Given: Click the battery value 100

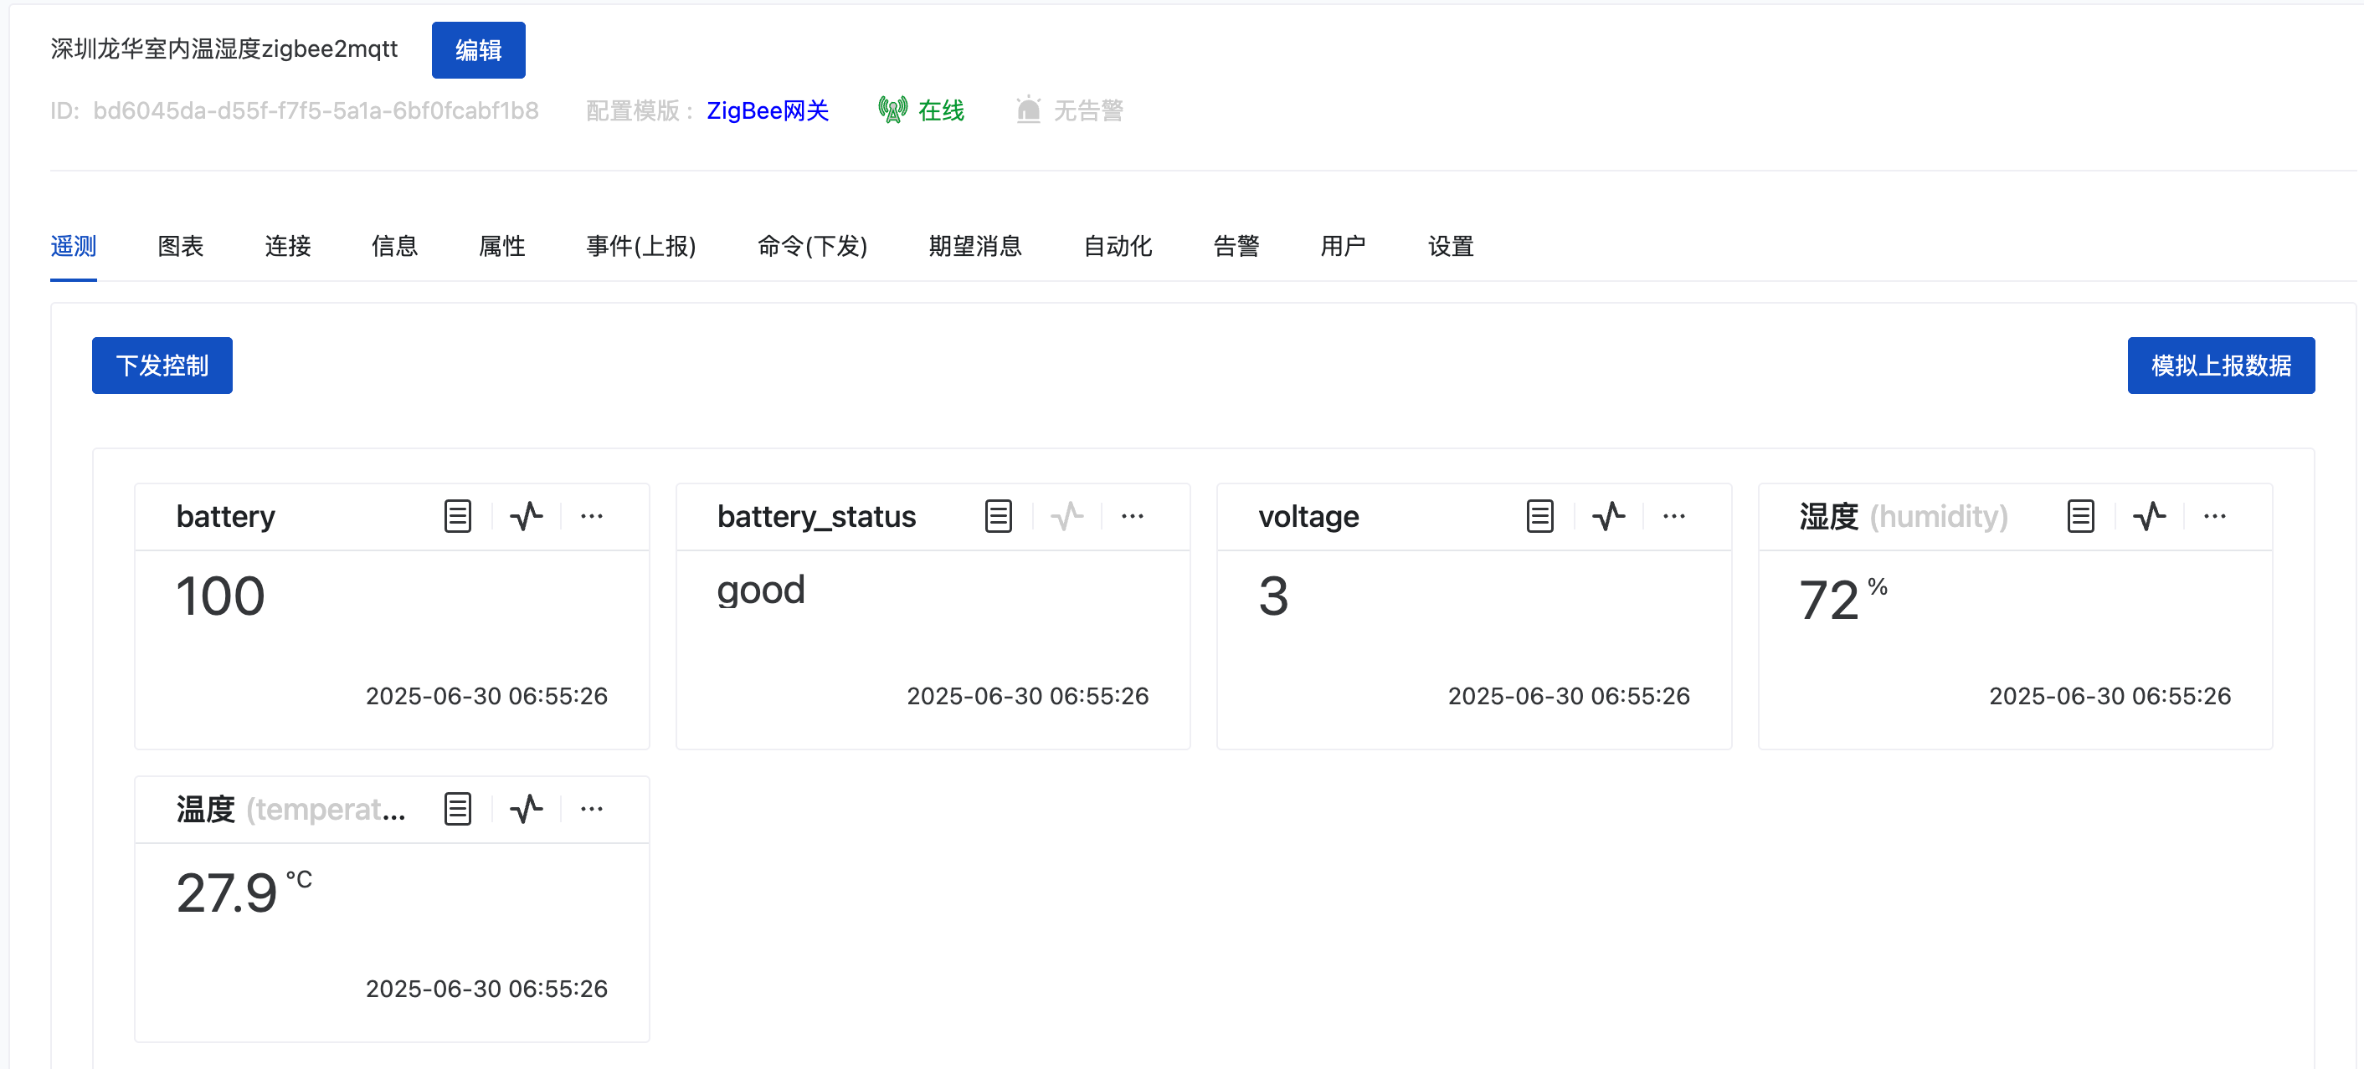Looking at the screenshot, I should coord(220,596).
